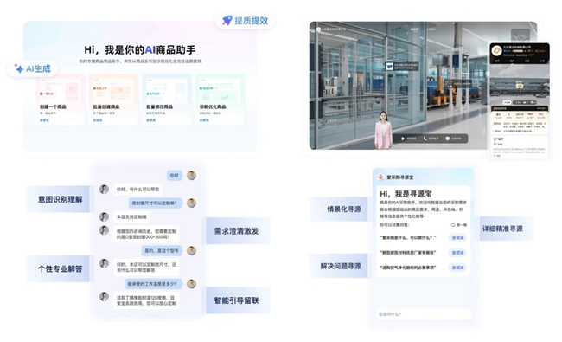The width and height of the screenshot is (562, 342).
Task: Click the chat bubble 是的,是这个型号
Action: pos(162,250)
